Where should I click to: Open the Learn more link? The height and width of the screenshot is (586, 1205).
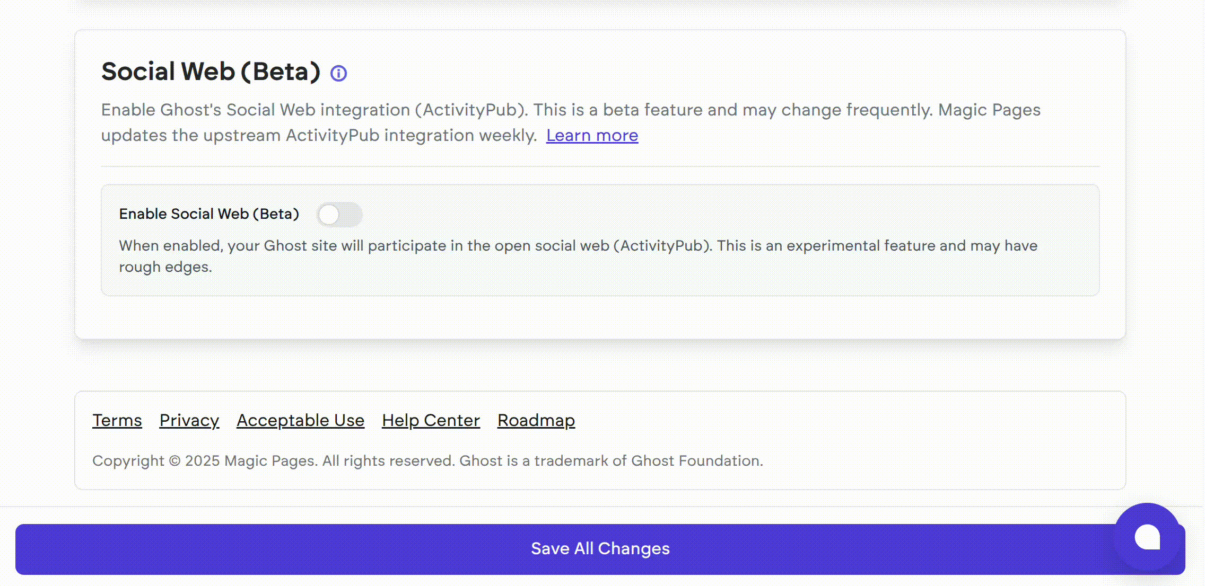pyautogui.click(x=592, y=136)
